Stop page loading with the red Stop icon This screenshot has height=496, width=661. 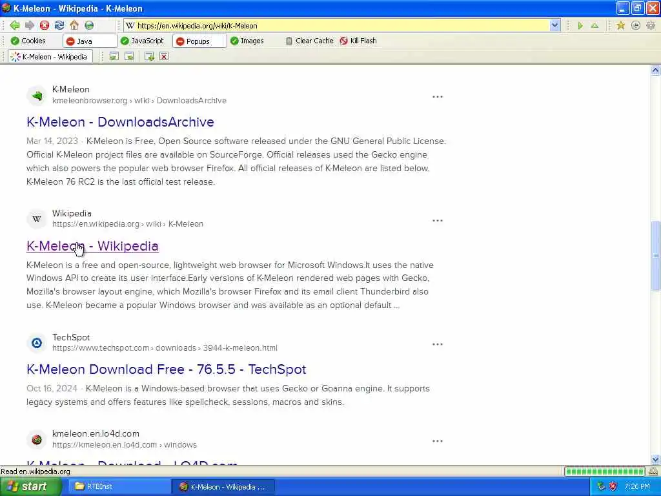tap(45, 25)
